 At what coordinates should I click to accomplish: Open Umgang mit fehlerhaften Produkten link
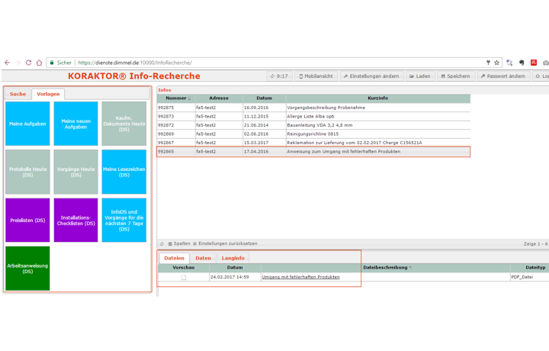[x=300, y=277]
